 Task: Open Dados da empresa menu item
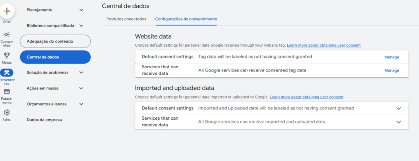pos(44,120)
